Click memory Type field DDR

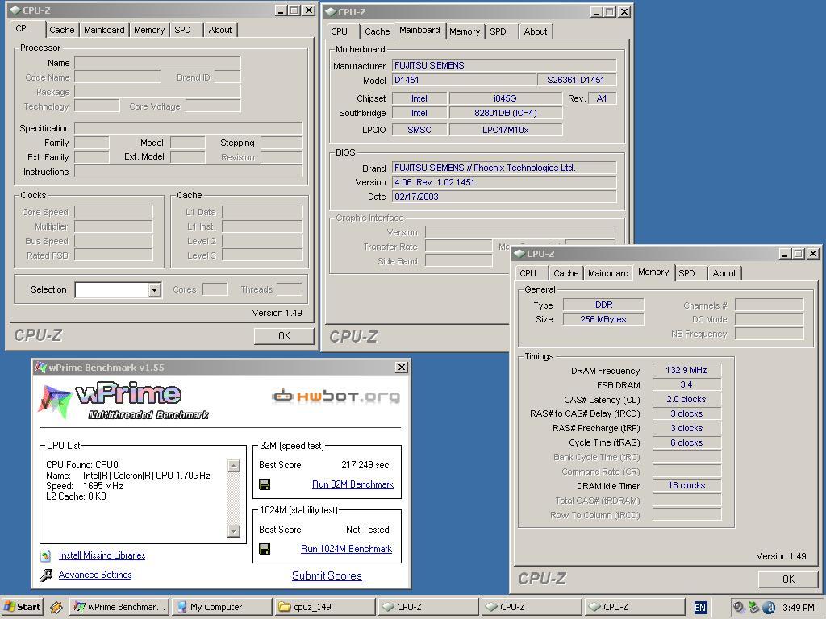coord(603,305)
